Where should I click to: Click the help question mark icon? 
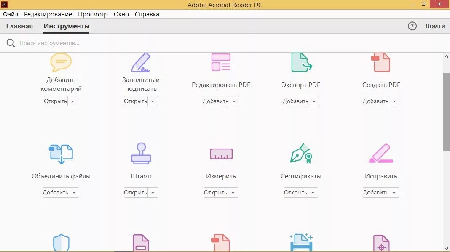412,26
